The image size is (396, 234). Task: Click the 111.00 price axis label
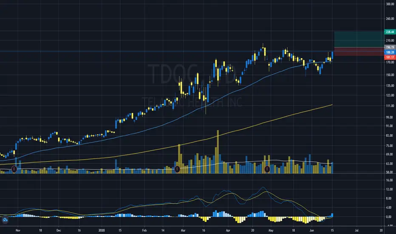click(390, 106)
